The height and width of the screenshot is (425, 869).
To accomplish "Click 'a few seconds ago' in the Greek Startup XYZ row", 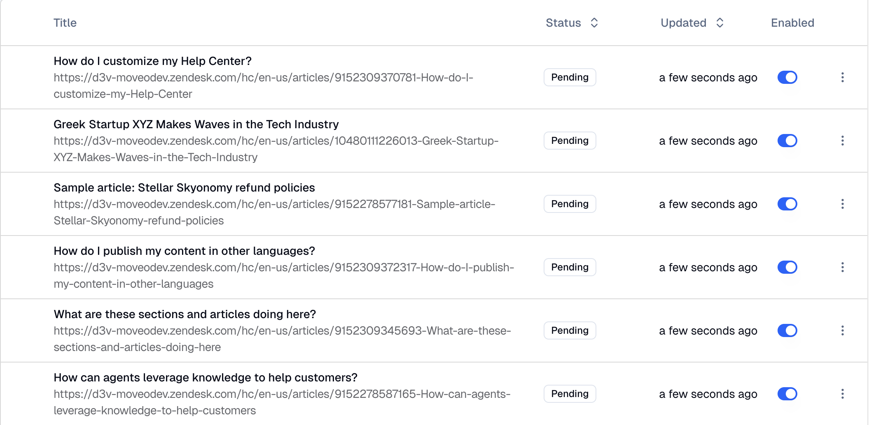I will coord(708,141).
